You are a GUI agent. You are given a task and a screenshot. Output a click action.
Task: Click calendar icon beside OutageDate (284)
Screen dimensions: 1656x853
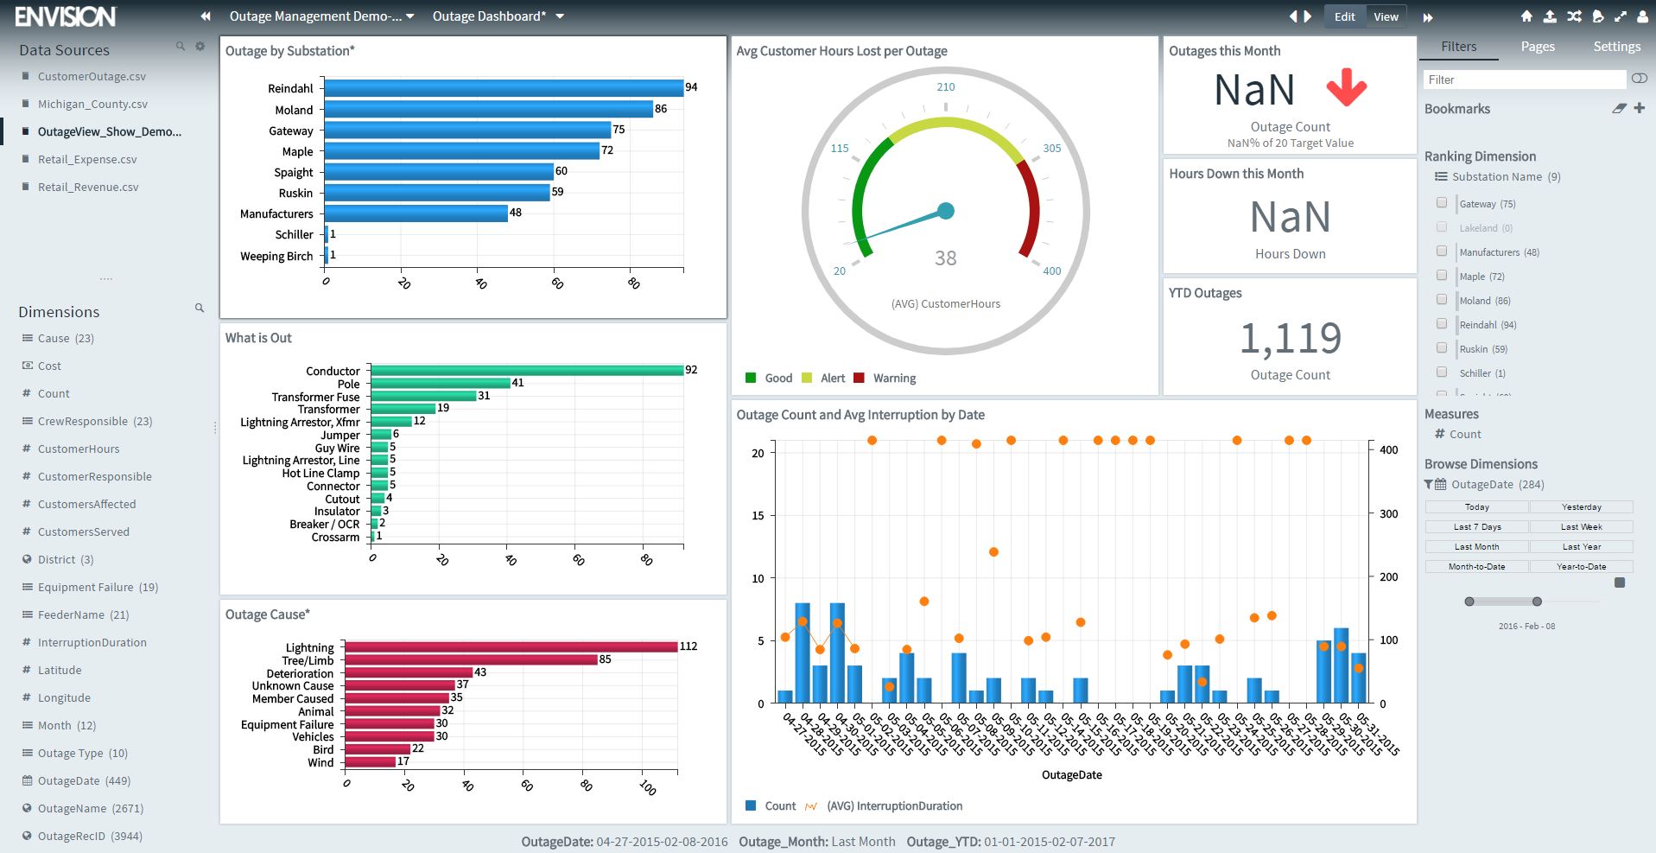1441,485
